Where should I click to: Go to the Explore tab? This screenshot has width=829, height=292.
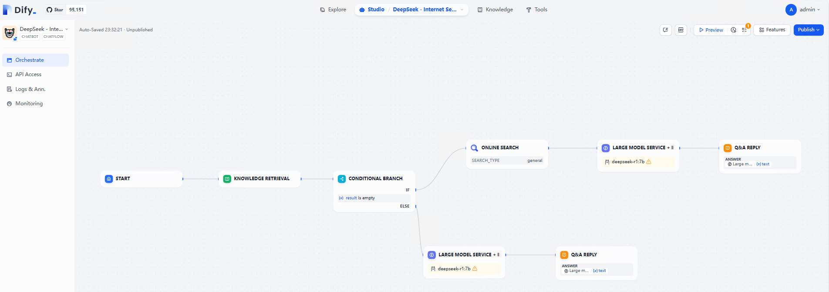coord(333,10)
